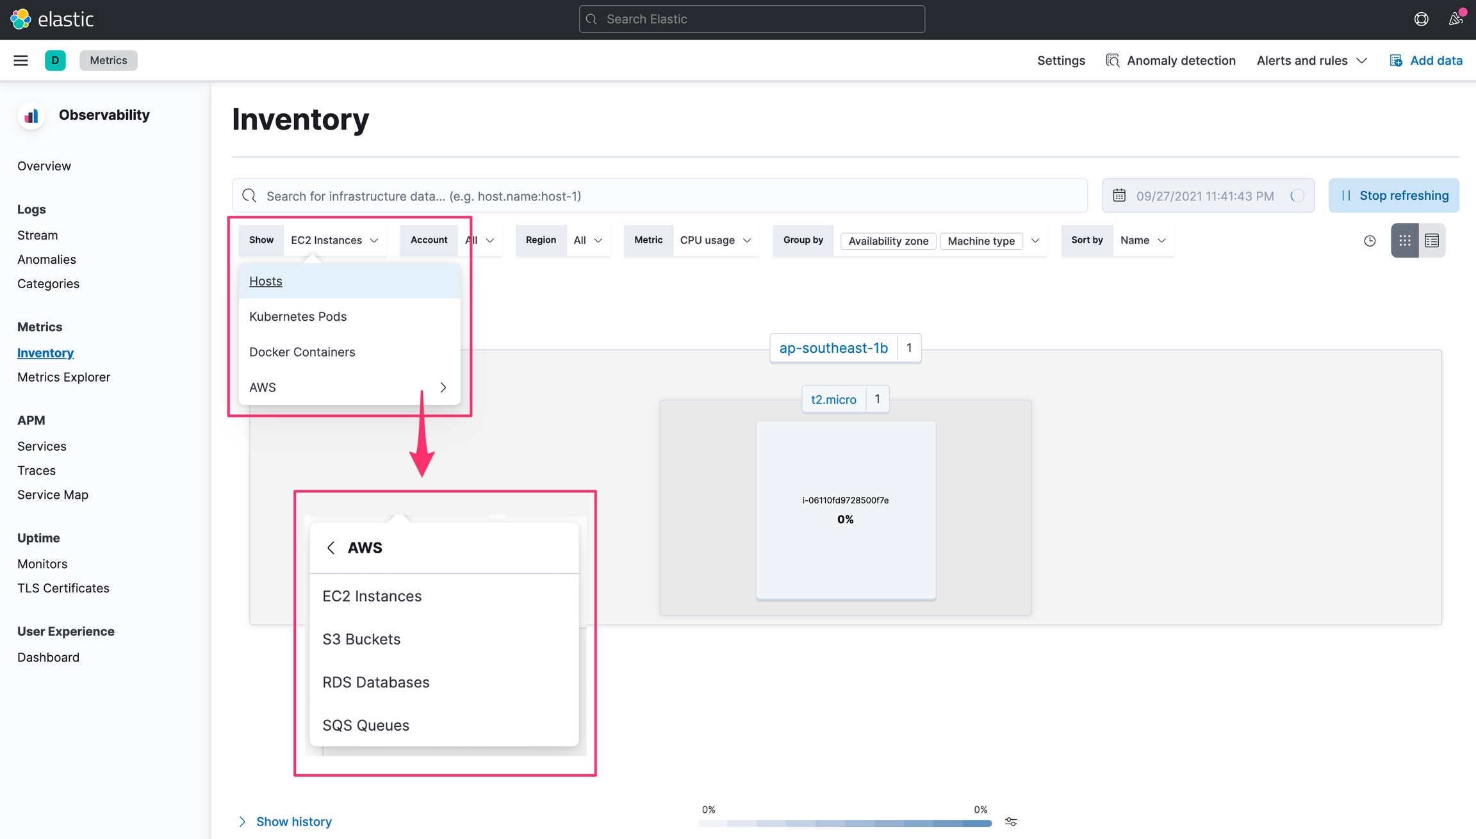Open Metrics Explorer in sidebar
The height and width of the screenshot is (839, 1476).
tap(63, 377)
